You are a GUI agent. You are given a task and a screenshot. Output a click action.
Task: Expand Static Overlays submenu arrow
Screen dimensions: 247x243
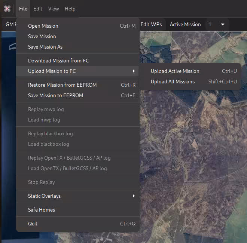point(134,196)
